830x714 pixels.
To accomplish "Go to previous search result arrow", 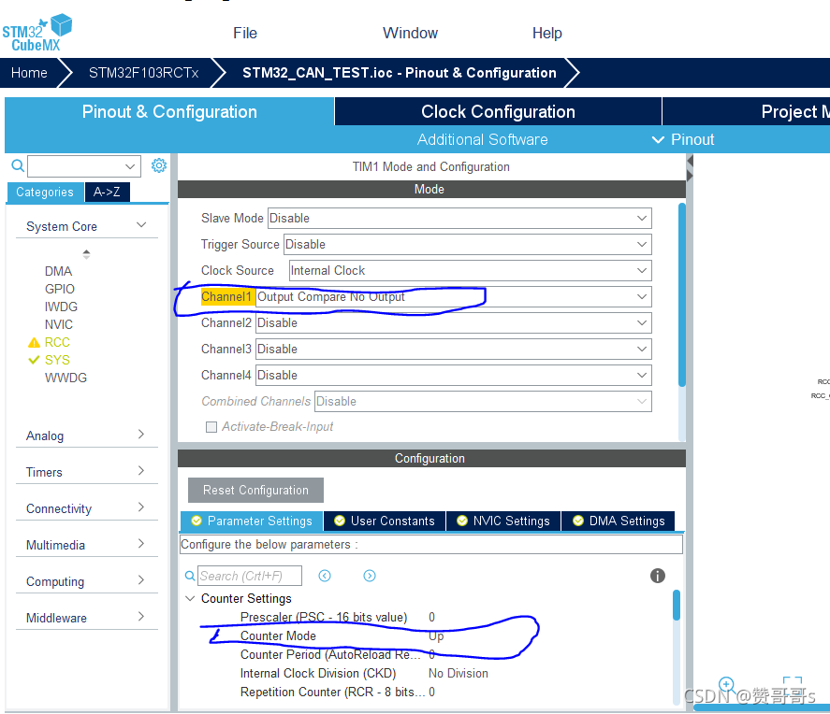I will point(325,576).
